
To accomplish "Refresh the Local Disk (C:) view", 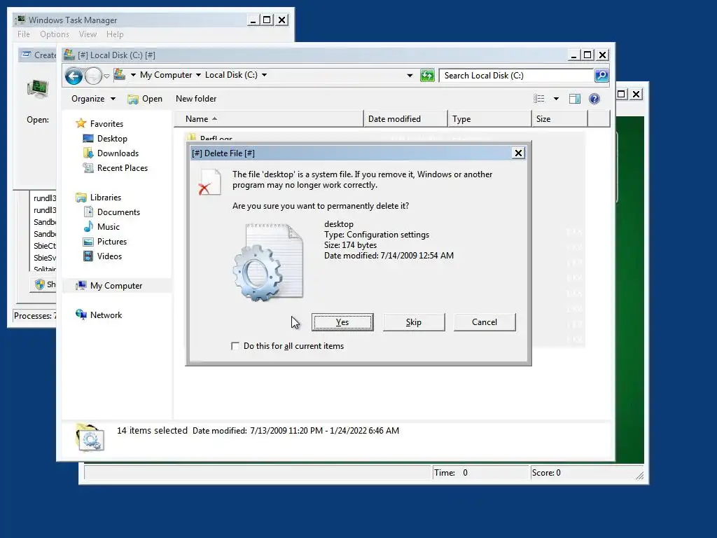I will click(x=427, y=76).
